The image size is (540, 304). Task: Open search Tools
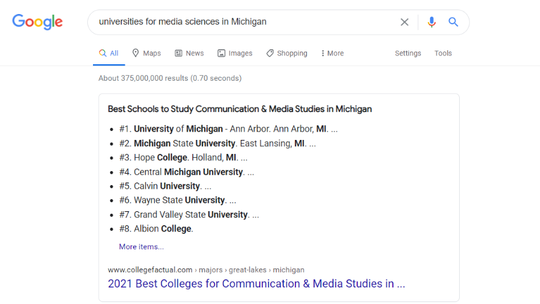pos(443,53)
